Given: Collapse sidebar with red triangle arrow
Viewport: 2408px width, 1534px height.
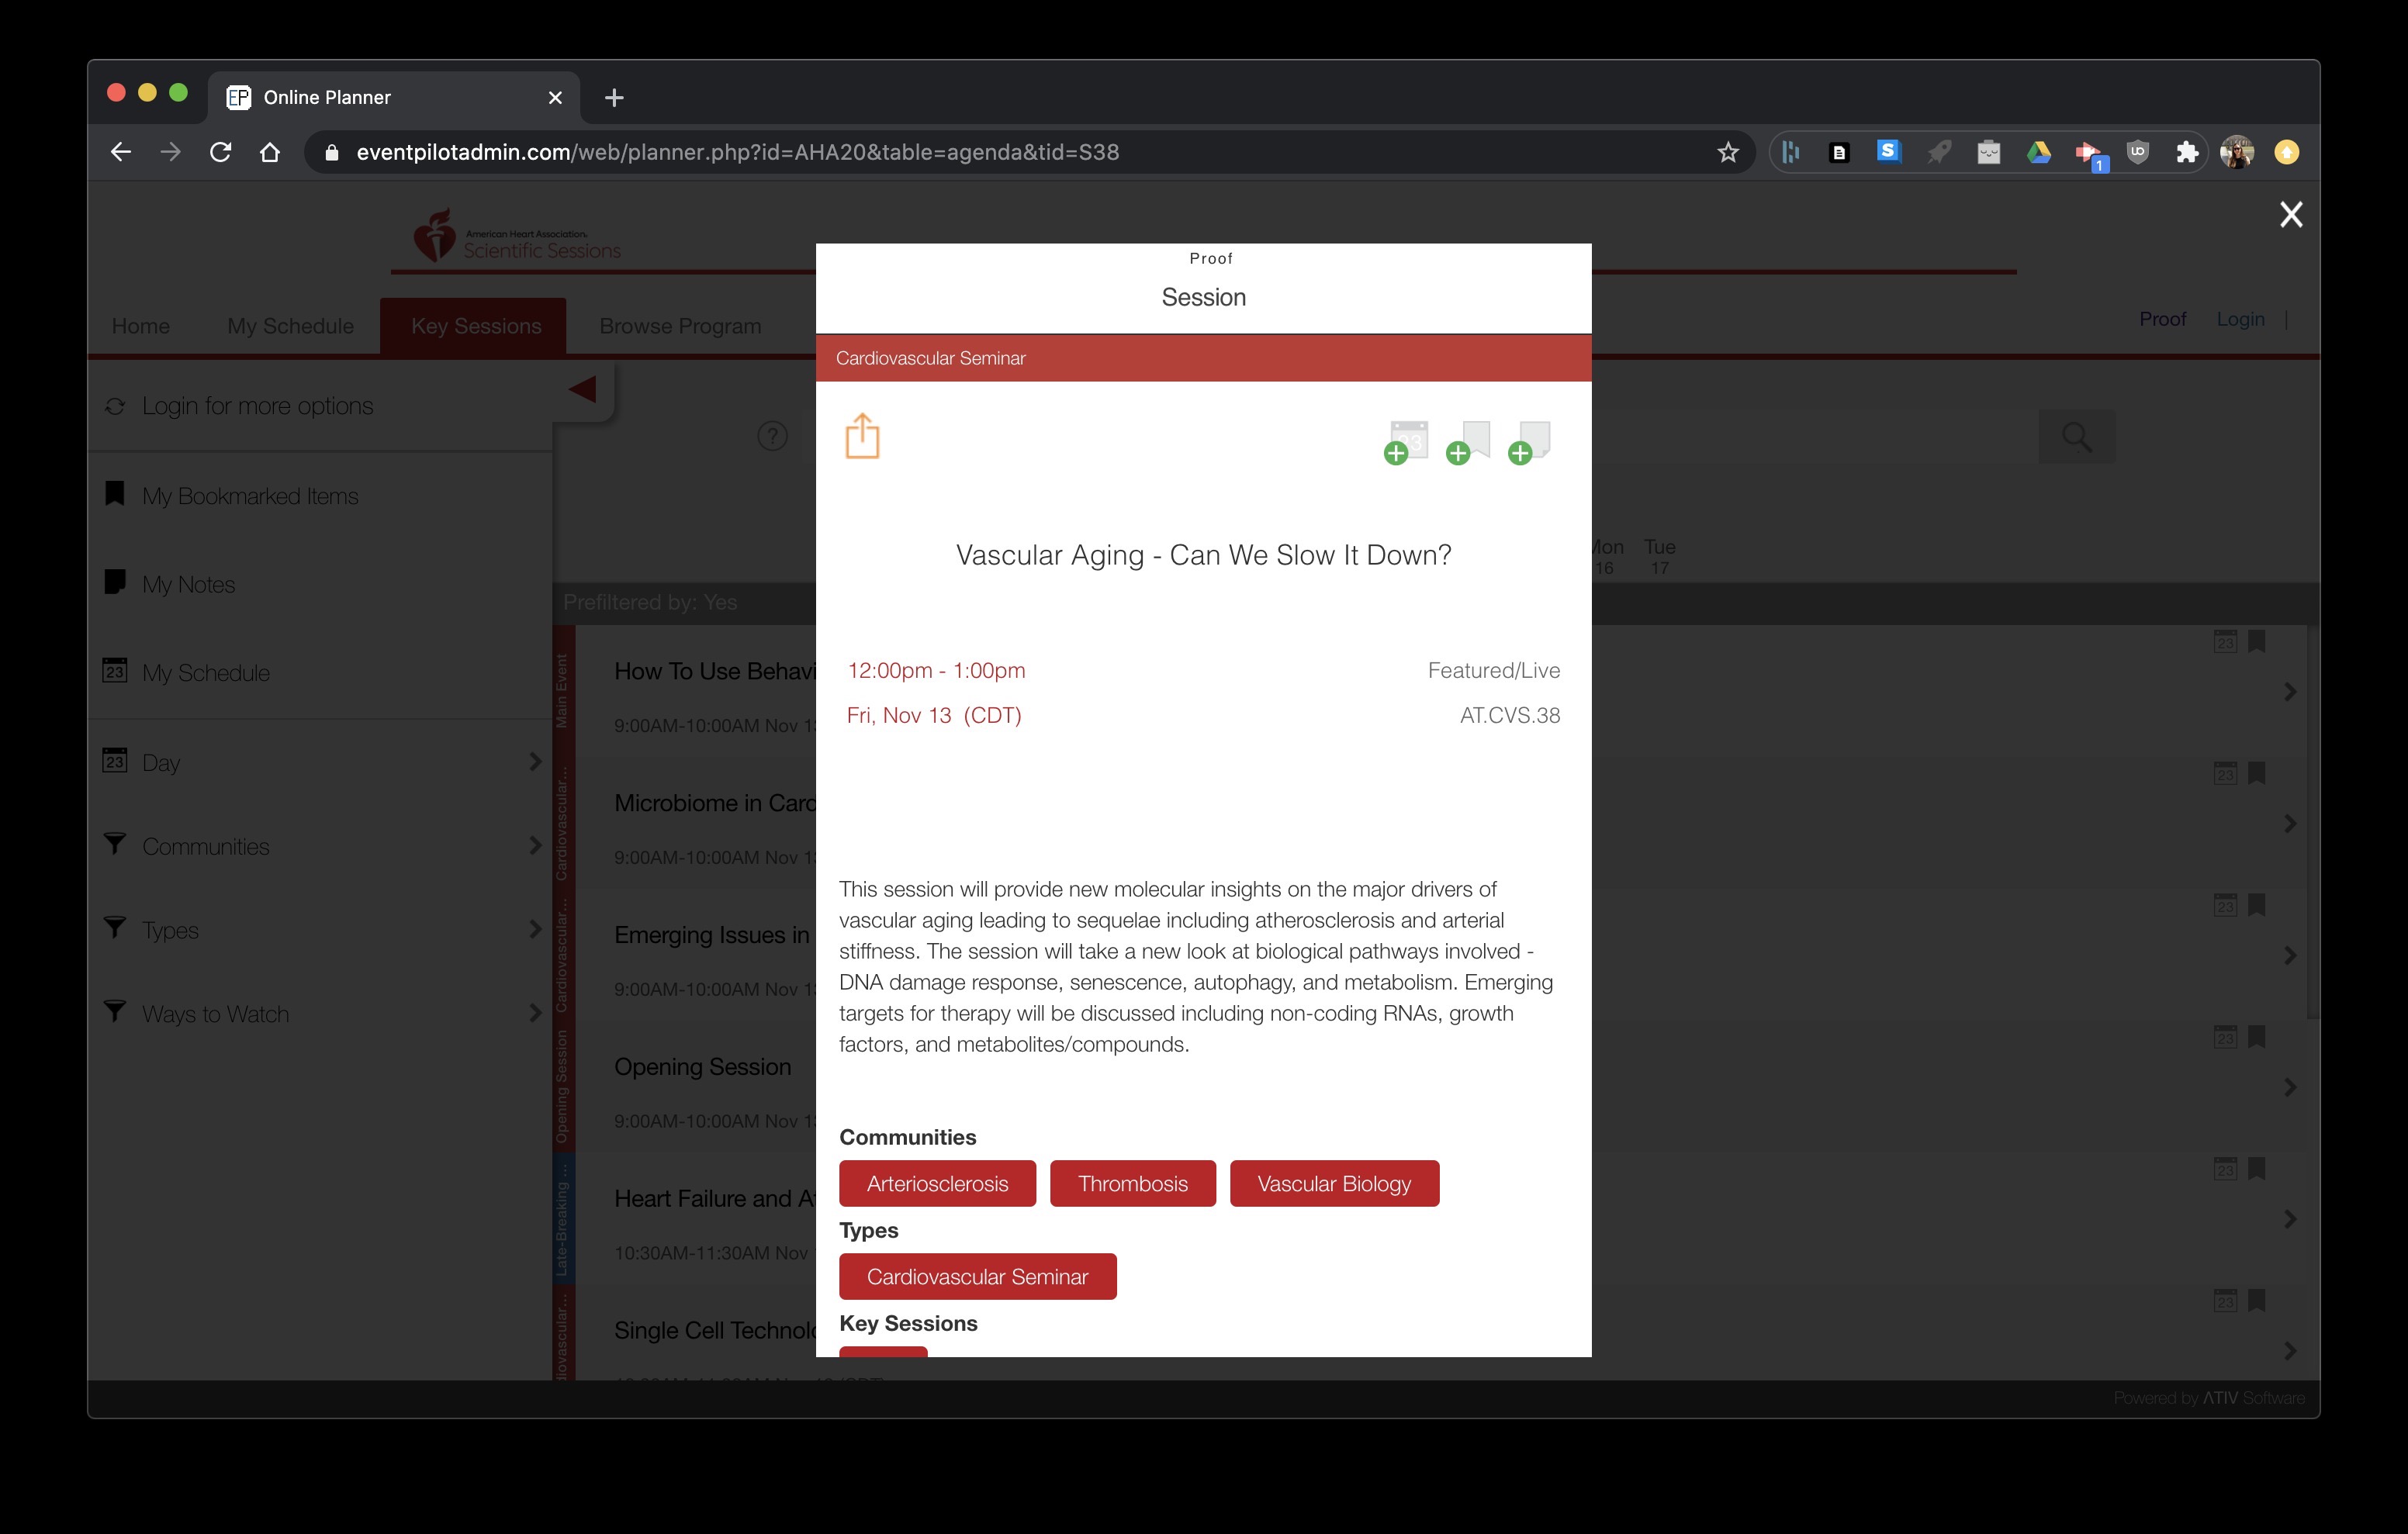Looking at the screenshot, I should pos(583,389).
